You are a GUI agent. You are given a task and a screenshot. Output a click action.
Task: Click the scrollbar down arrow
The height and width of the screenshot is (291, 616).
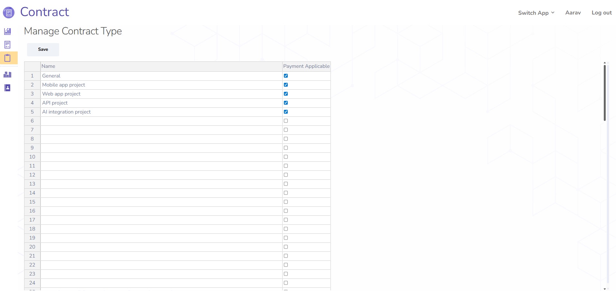click(x=604, y=289)
